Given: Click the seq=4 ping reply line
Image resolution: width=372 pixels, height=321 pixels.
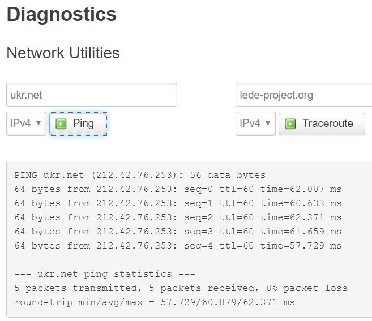Looking at the screenshot, I should 178,246.
